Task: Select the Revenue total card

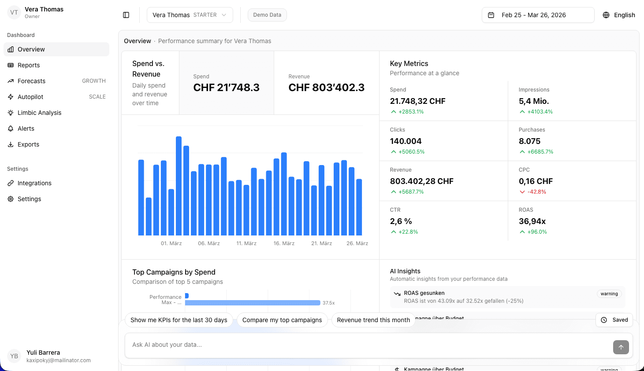Action: [x=326, y=83]
